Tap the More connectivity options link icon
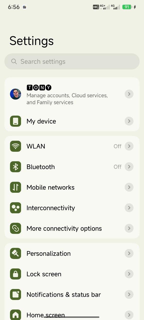The height and width of the screenshot is (320, 144). pos(15,228)
